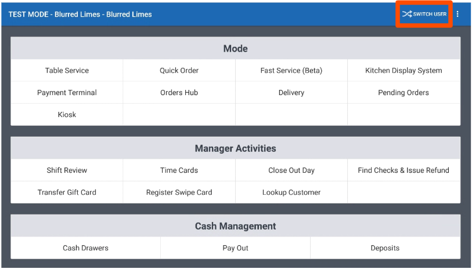472x269 pixels.
Task: Choose Transfer Gift Card
Action: click(67, 192)
